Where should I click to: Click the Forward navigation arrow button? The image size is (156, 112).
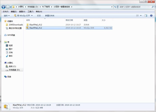click(x=8, y=7)
